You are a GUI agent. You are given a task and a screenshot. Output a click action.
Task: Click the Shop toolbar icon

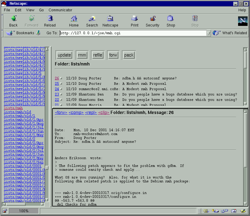(x=170, y=18)
